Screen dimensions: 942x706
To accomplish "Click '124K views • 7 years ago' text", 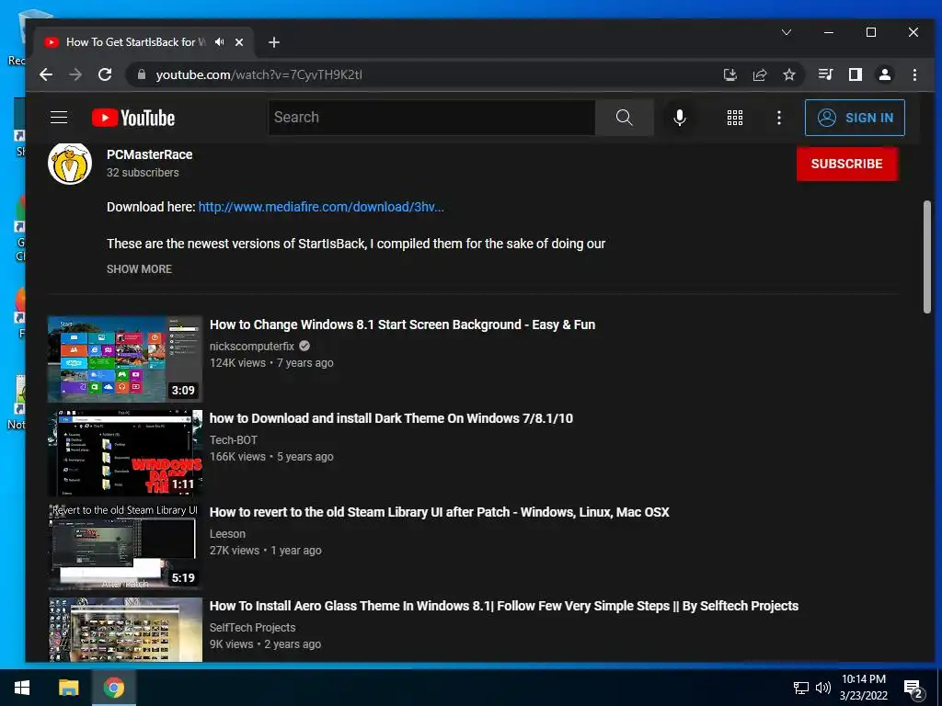I will pos(271,363).
